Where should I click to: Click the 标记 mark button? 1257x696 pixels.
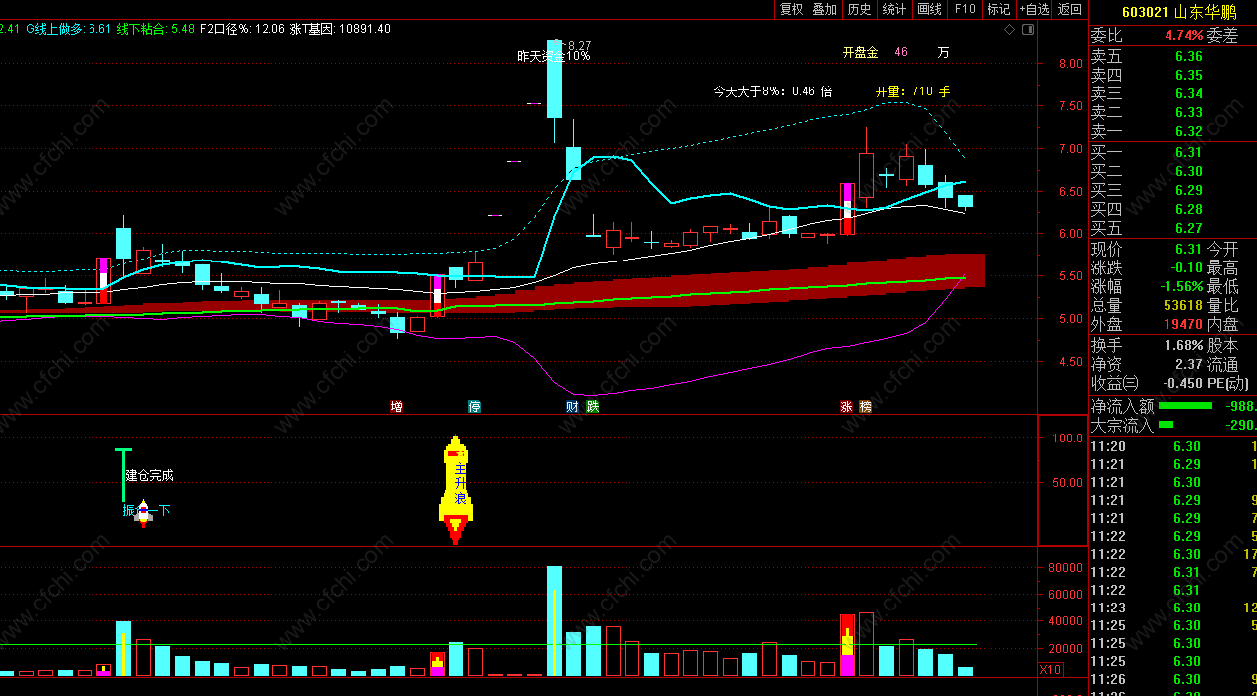[x=999, y=9]
